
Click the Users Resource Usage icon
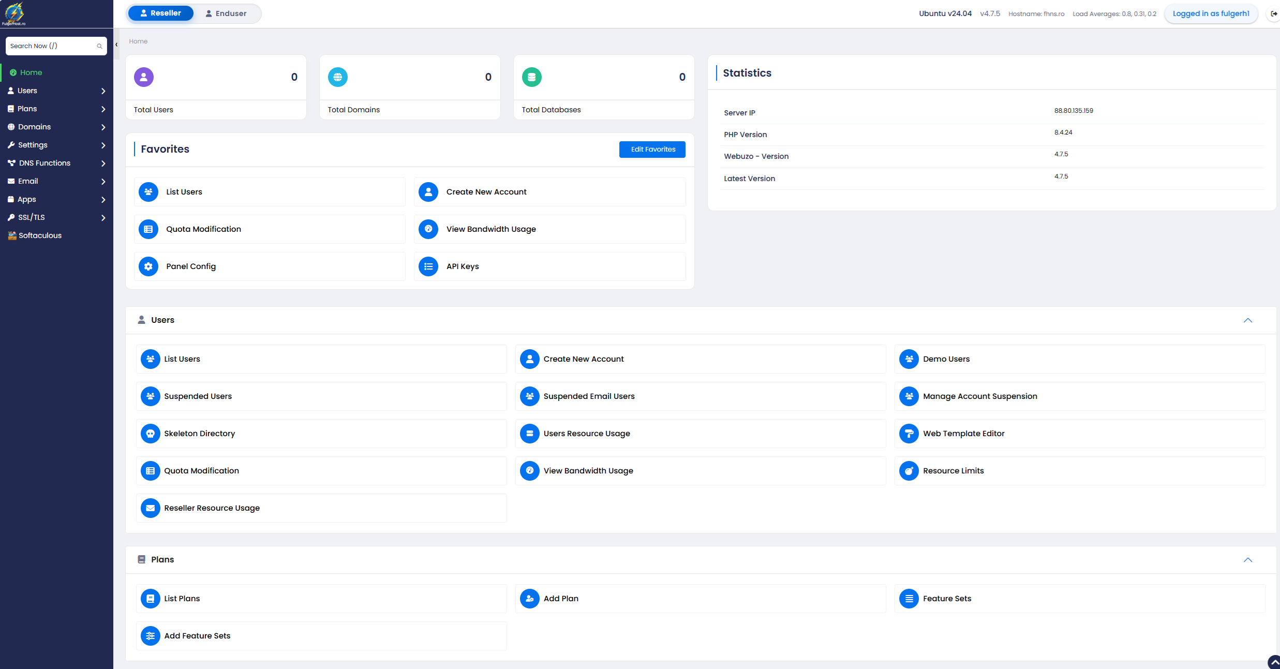point(530,434)
